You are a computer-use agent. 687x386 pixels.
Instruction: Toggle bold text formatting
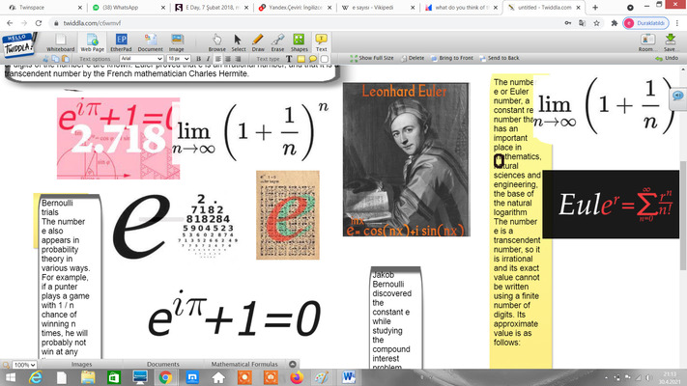coord(198,59)
